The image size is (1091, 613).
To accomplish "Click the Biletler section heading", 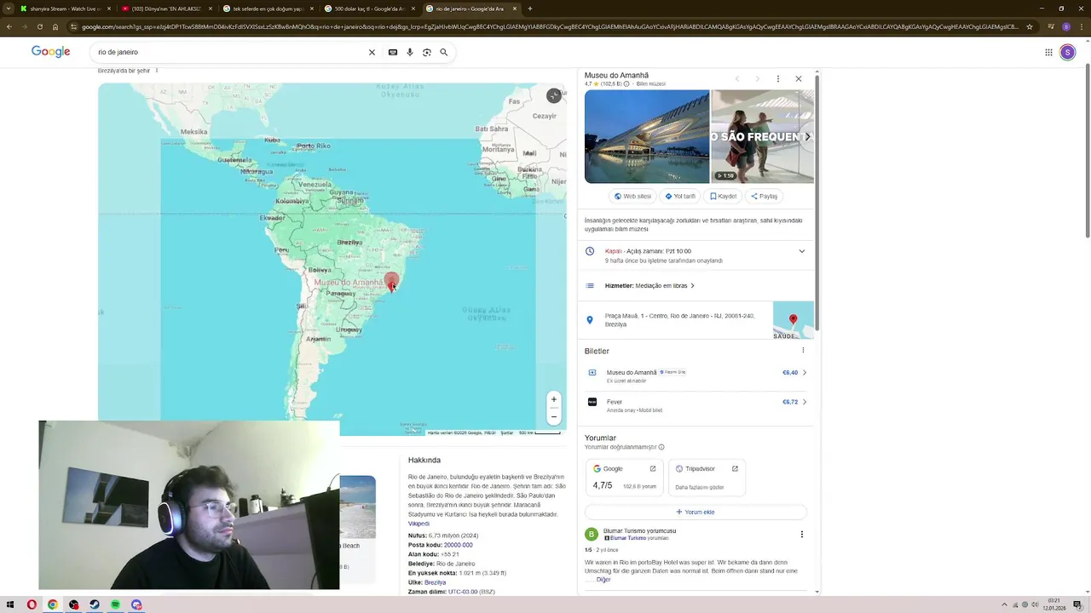I will (x=597, y=351).
